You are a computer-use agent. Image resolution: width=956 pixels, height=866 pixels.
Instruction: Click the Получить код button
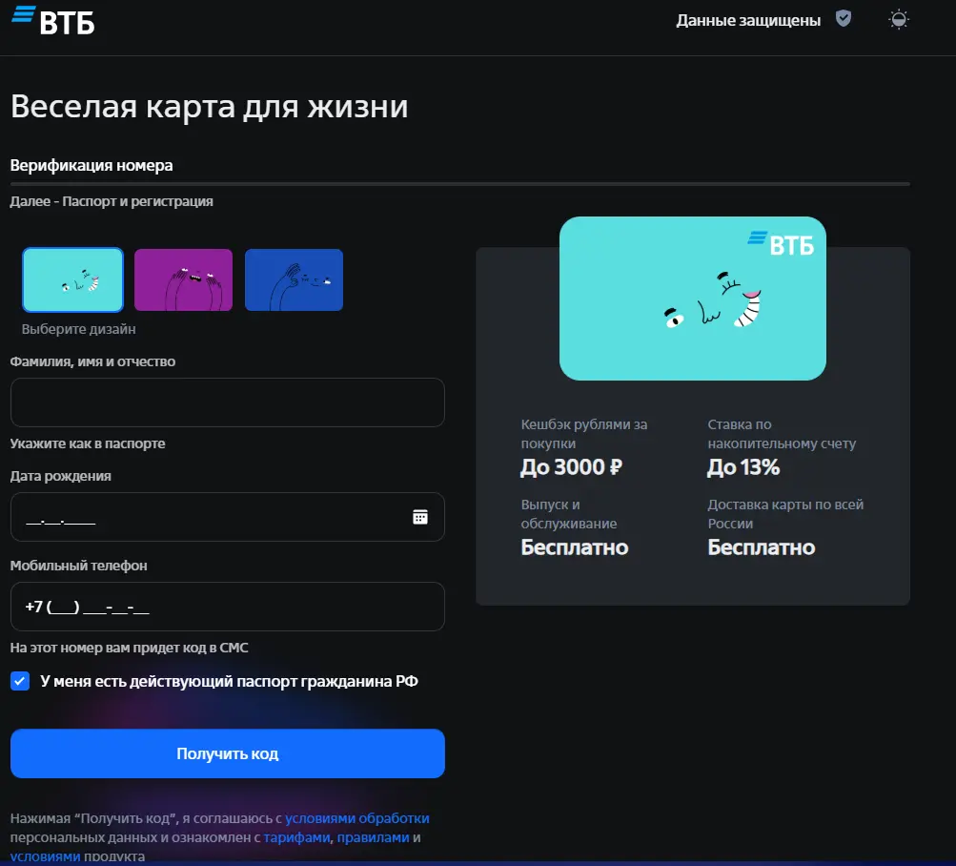point(228,753)
